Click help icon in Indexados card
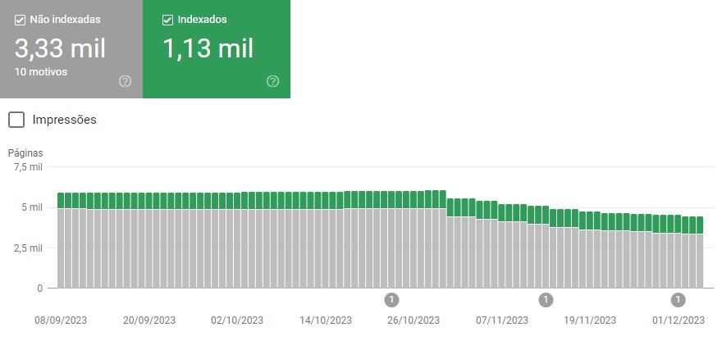 coord(273,81)
